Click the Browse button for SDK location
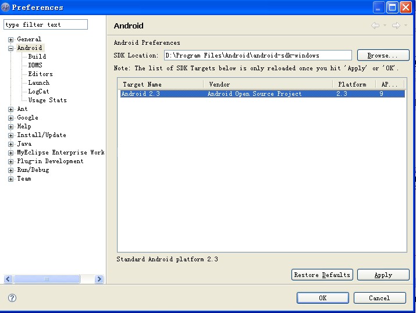Image resolution: width=416 pixels, height=313 pixels. (383, 55)
